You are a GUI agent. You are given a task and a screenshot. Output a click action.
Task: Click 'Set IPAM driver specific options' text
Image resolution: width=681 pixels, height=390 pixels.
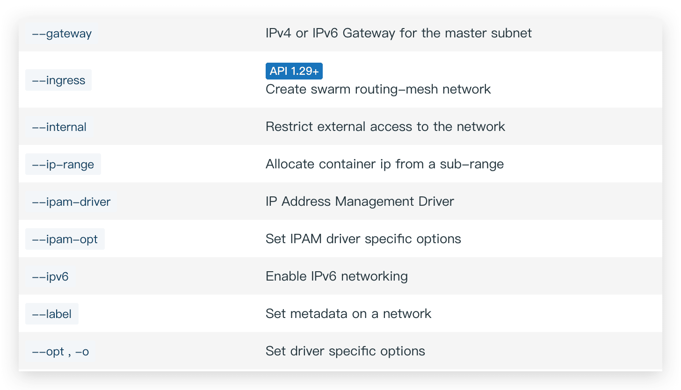click(x=363, y=239)
